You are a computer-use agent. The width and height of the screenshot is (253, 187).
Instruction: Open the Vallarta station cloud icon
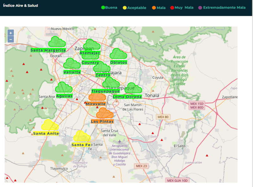pos(72,64)
